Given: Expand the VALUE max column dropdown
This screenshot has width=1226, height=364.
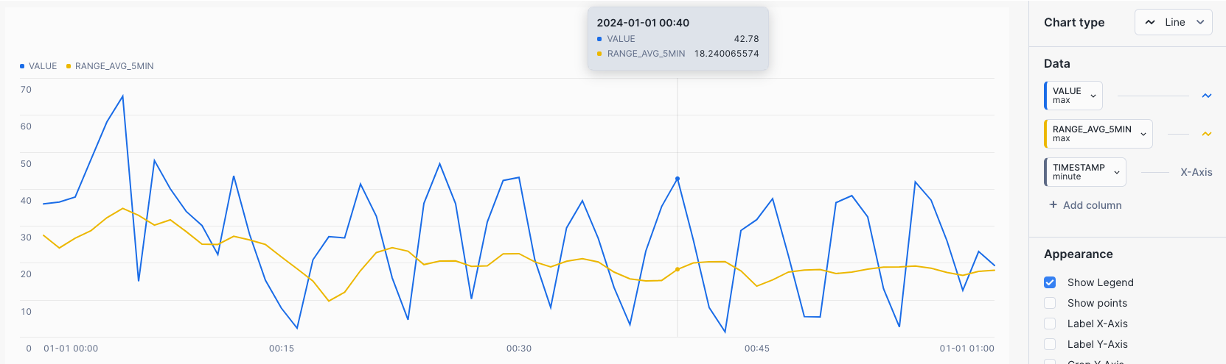Looking at the screenshot, I should tap(1073, 96).
